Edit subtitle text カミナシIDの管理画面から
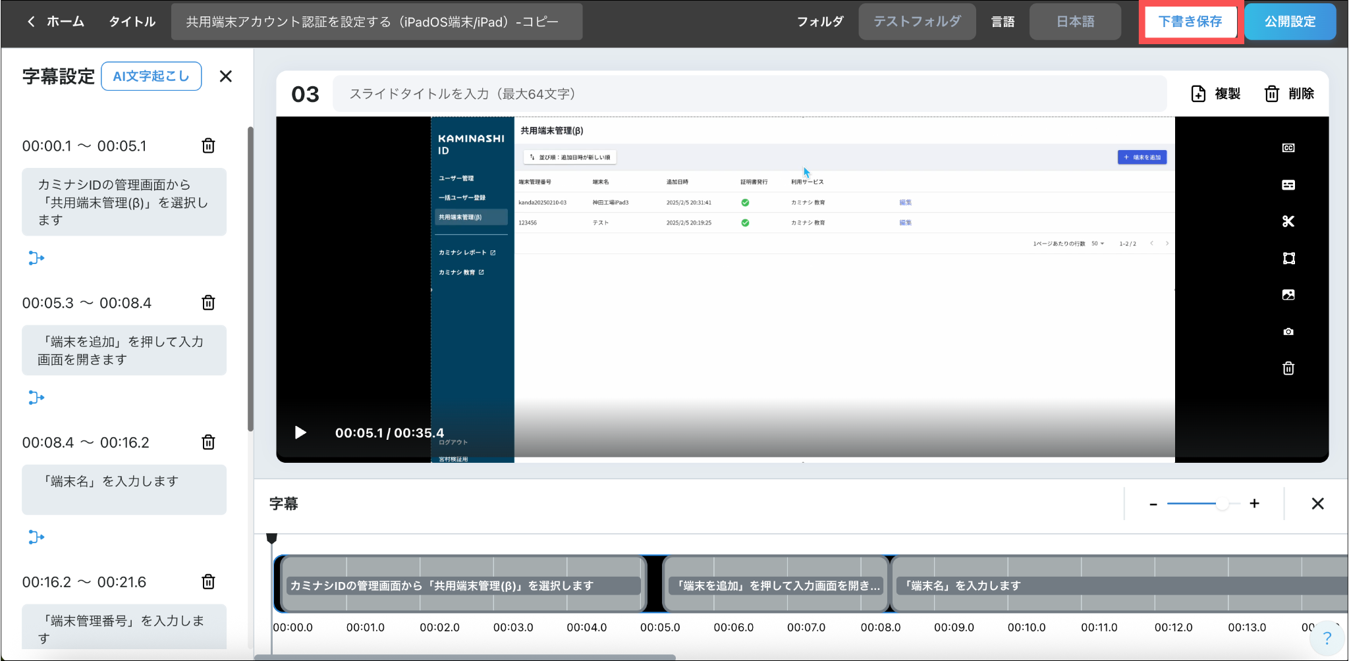This screenshot has width=1349, height=661. pos(124,202)
